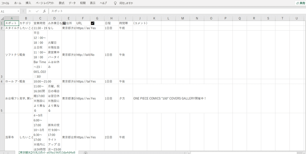Open the 表示 tab
The width and height of the screenshot is (306, 154).
click(x=93, y=3)
